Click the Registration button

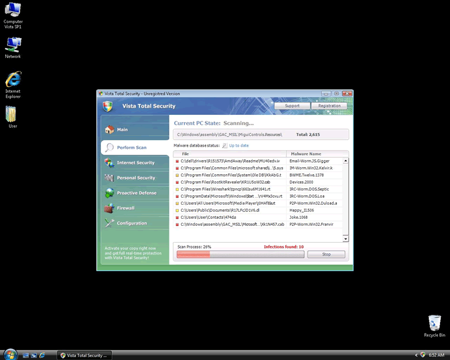329,106
